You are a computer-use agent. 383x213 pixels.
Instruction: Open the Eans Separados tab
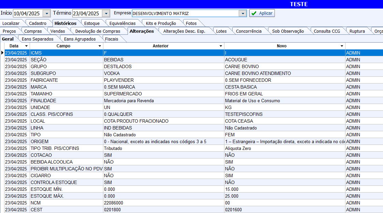tap(38, 39)
